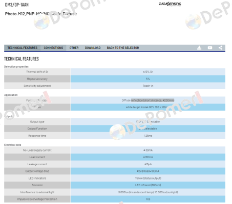The width and height of the screenshot is (232, 204).
Task: Click the ≤30mA value cell
Action: click(x=148, y=150)
